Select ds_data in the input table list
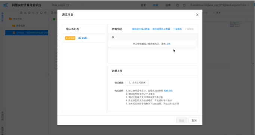255x135 pixels. [83, 38]
